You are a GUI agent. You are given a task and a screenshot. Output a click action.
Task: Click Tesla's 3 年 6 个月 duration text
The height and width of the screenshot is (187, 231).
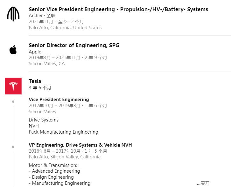pyautogui.click(x=40, y=88)
